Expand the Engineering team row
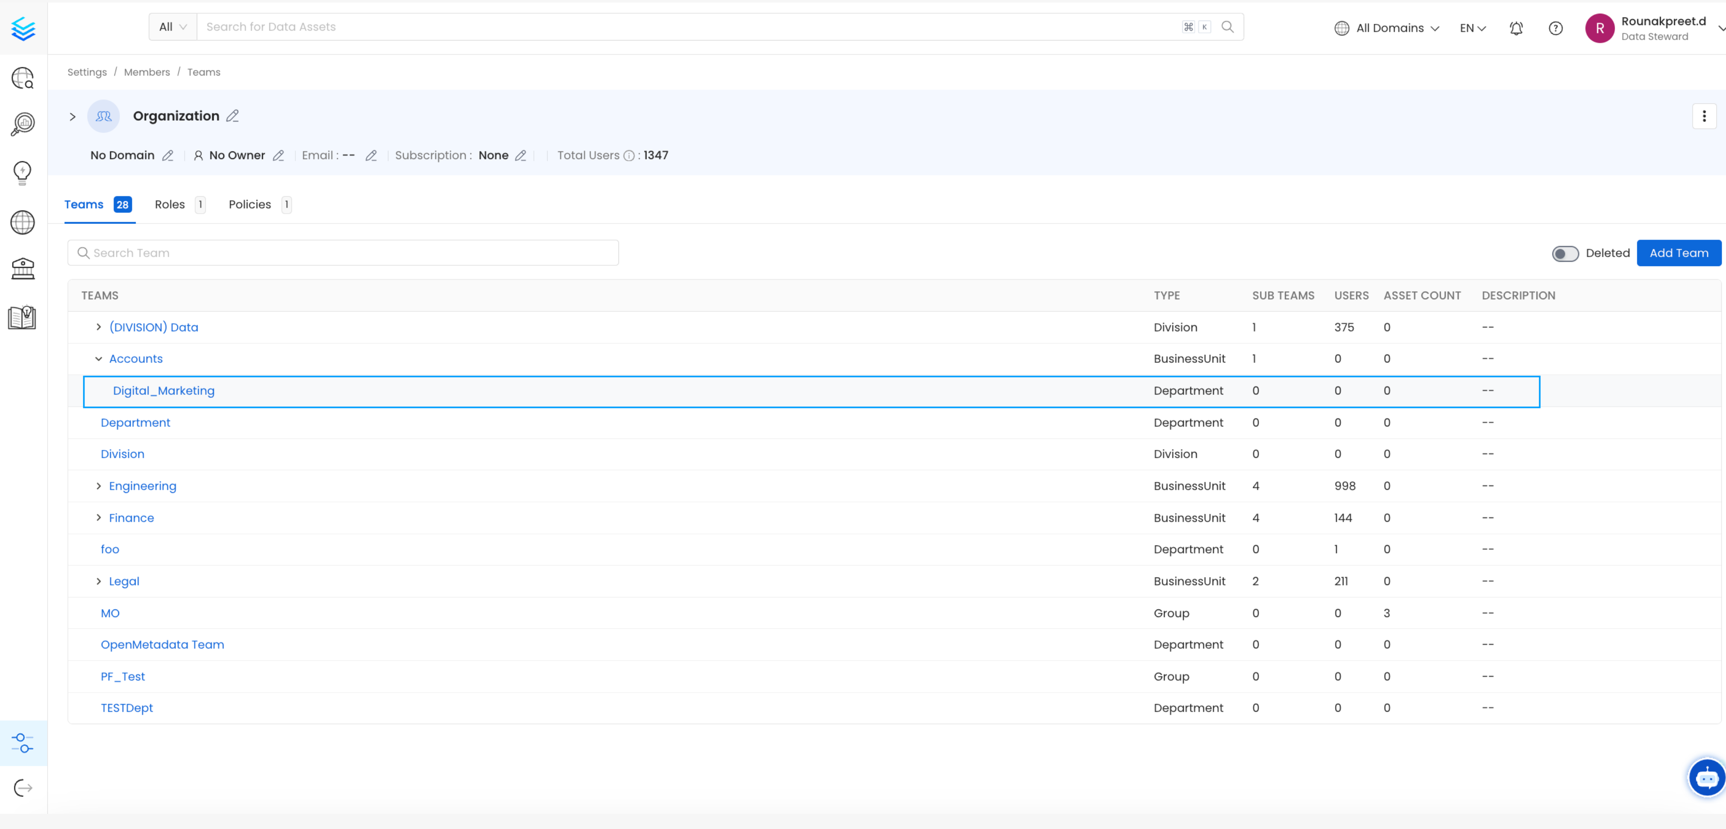Viewport: 1726px width, 829px height. [x=99, y=485]
